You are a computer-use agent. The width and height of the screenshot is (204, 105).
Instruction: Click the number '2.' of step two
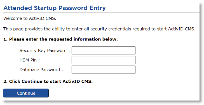coord(6,82)
